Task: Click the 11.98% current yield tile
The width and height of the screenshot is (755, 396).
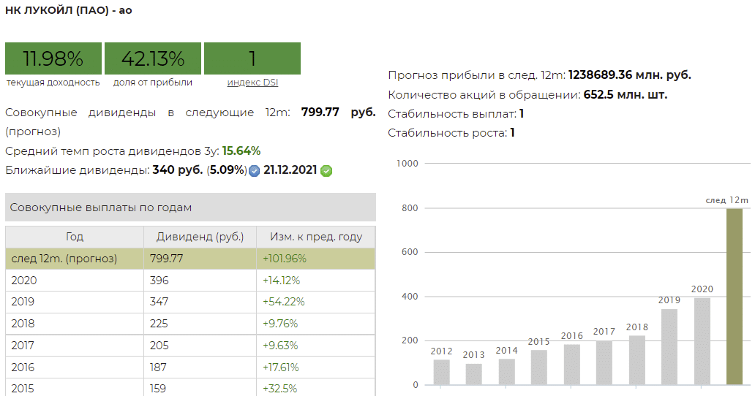Action: coord(53,58)
